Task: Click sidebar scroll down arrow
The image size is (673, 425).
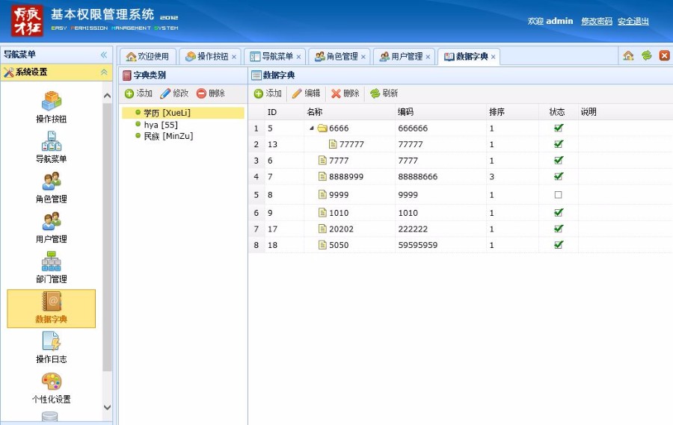Action: click(x=107, y=407)
